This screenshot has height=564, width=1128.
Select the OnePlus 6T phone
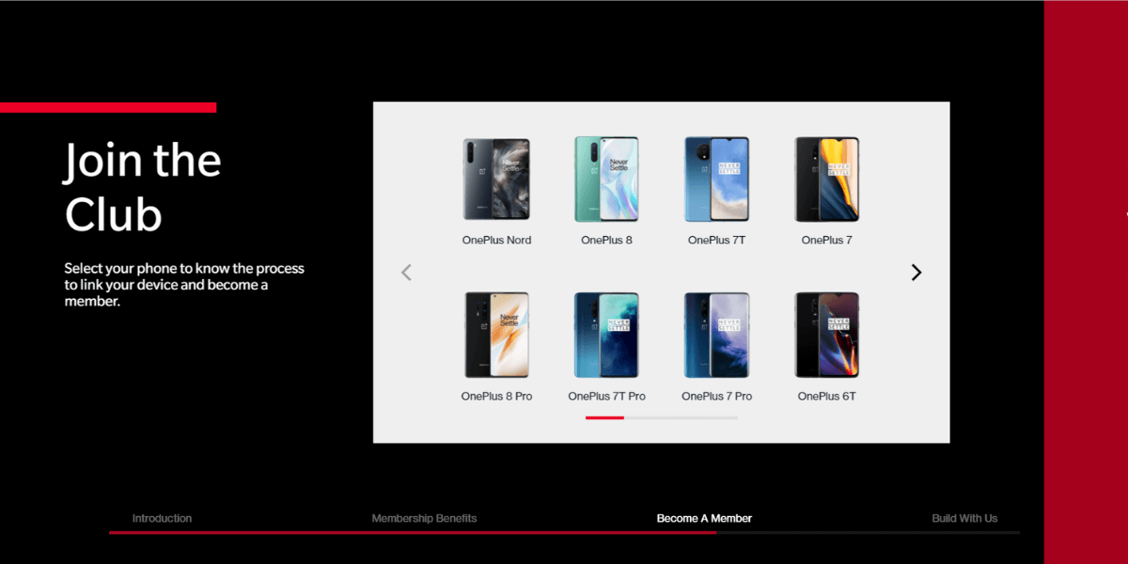tap(826, 335)
